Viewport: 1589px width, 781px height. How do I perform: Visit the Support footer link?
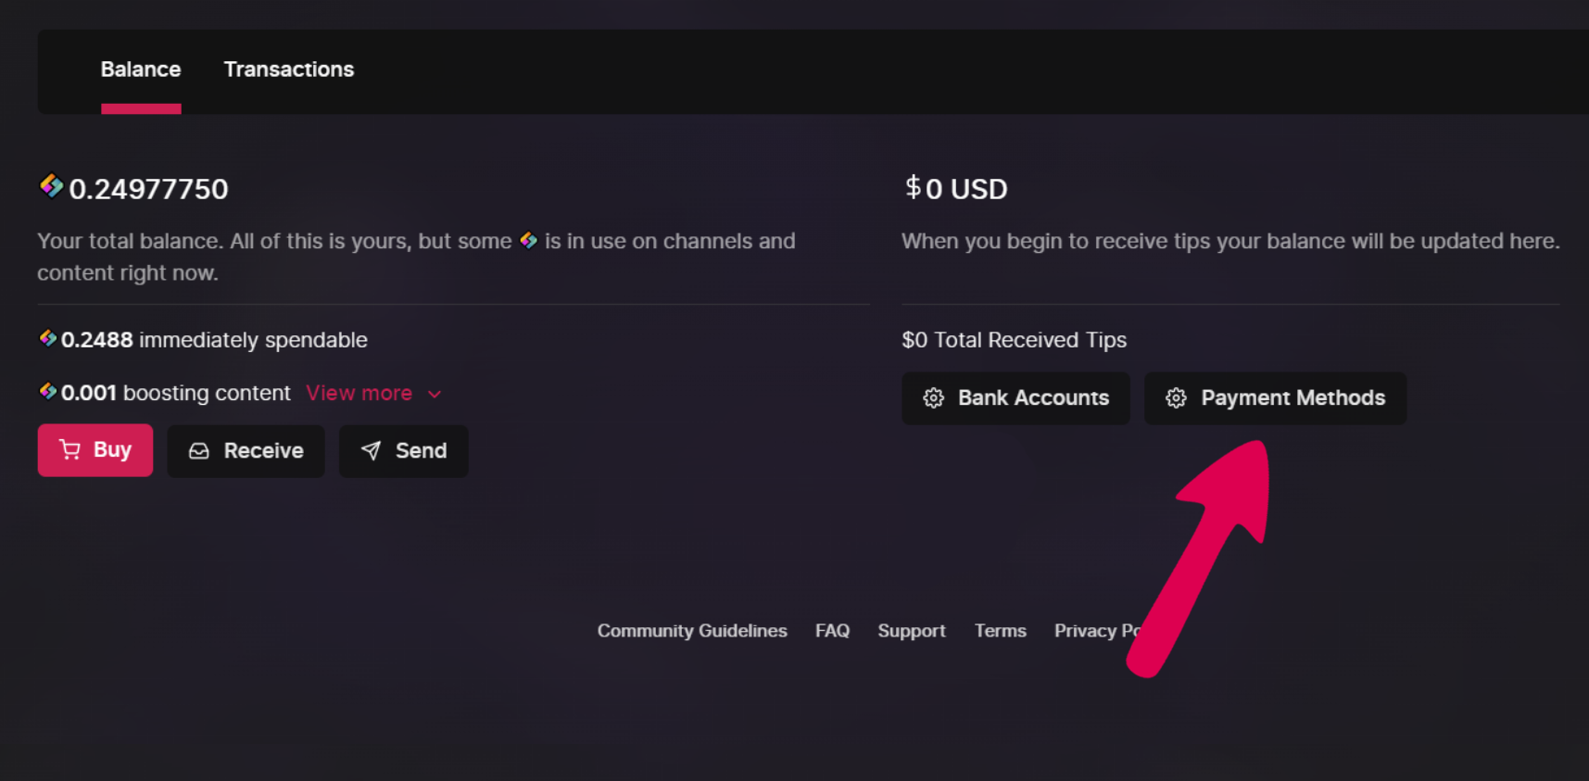(x=912, y=631)
